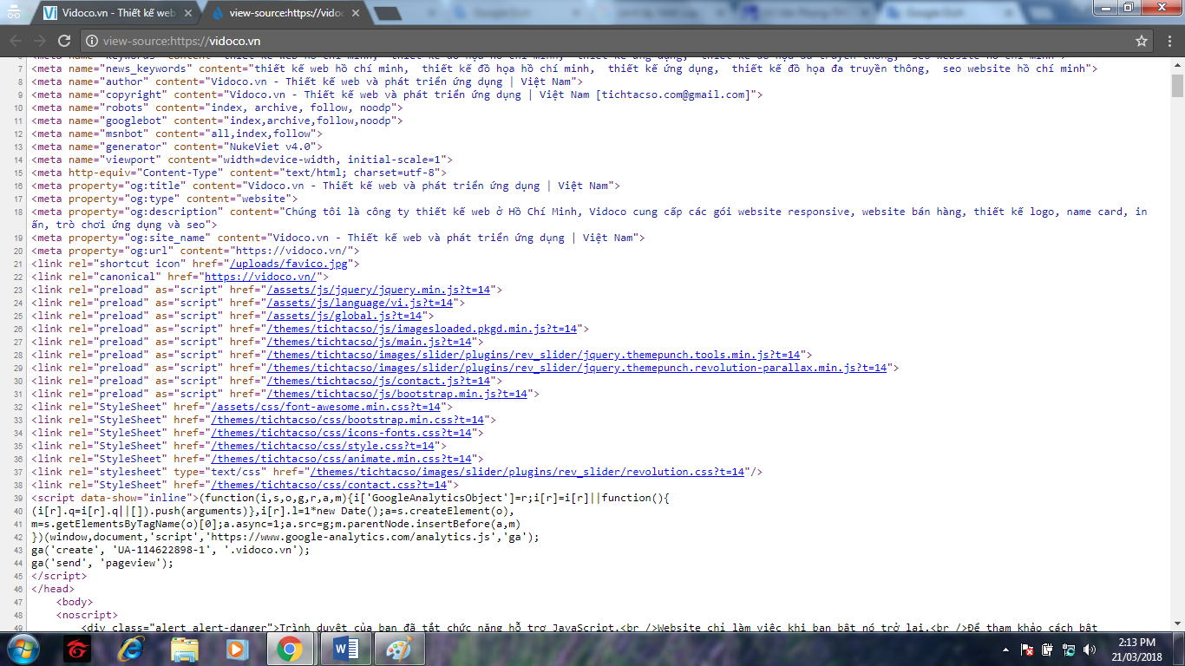Open the Action Center flag icon

(x=1026, y=649)
